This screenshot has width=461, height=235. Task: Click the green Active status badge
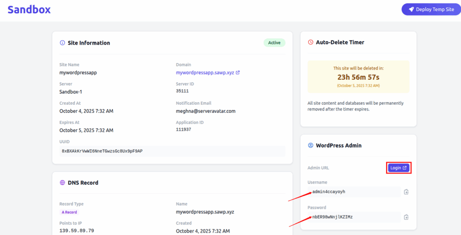point(274,43)
